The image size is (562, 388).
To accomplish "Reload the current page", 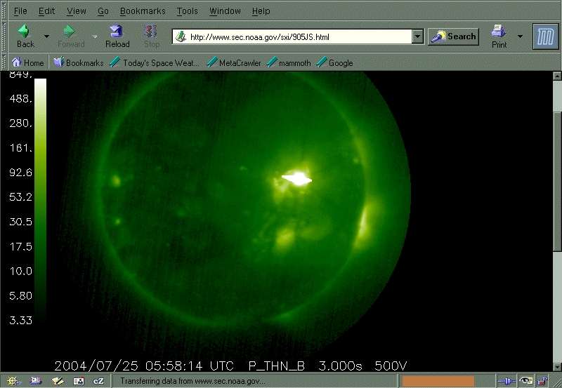I will [x=117, y=36].
